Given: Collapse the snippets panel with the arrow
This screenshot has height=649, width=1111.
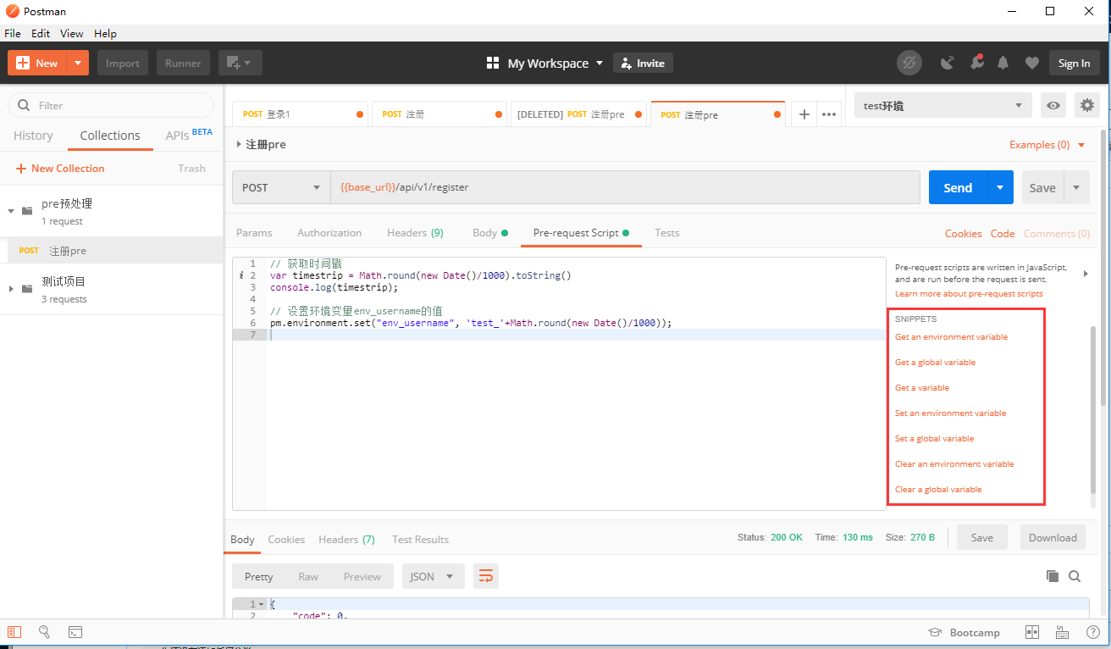Looking at the screenshot, I should coord(1086,273).
